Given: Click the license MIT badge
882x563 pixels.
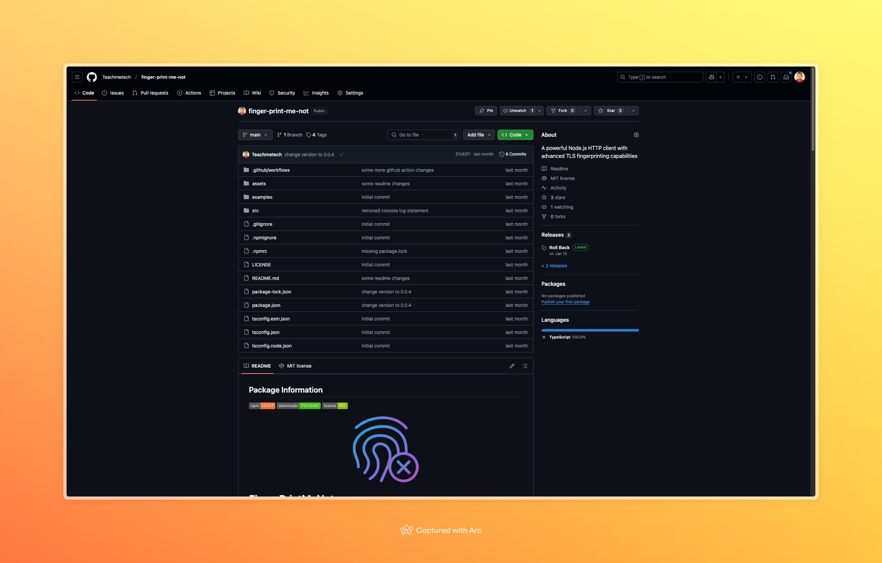Looking at the screenshot, I should [x=335, y=406].
